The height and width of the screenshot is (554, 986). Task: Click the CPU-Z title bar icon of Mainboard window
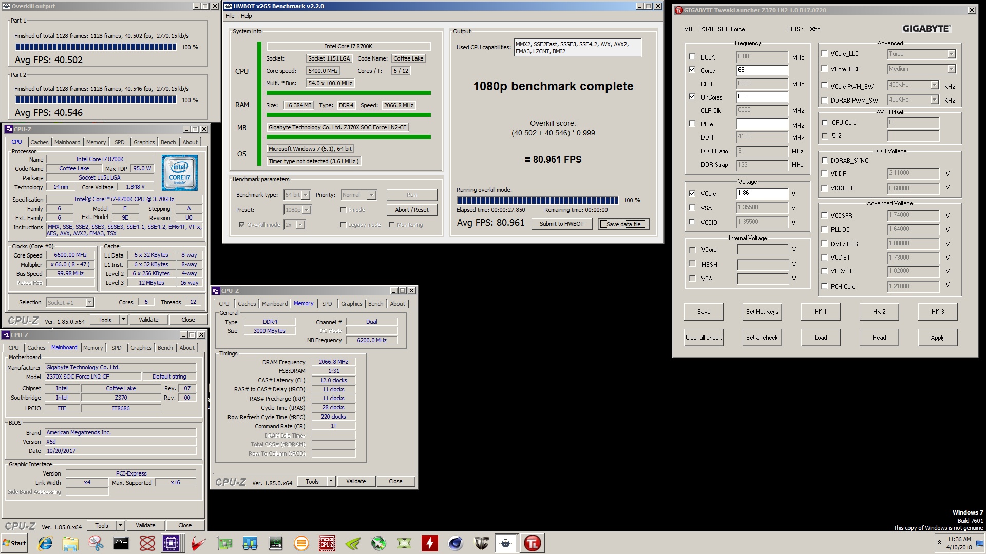click(x=6, y=335)
